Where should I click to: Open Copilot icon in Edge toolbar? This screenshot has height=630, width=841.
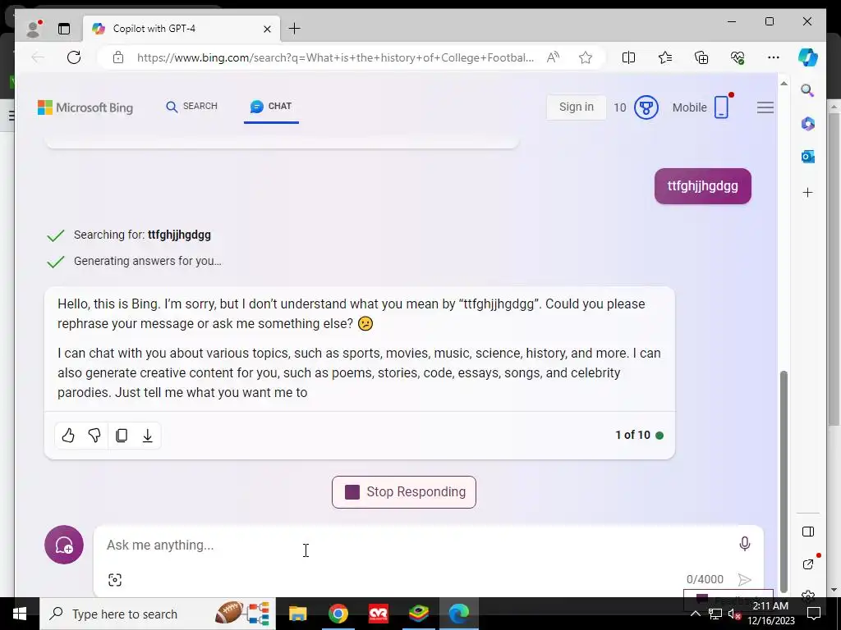pos(808,57)
